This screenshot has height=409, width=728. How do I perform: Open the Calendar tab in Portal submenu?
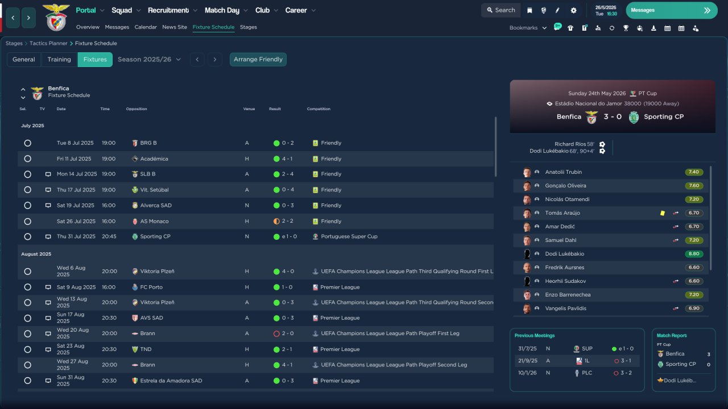(x=146, y=27)
